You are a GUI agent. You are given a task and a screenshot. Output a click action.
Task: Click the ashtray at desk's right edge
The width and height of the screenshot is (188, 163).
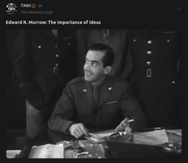tap(173, 148)
